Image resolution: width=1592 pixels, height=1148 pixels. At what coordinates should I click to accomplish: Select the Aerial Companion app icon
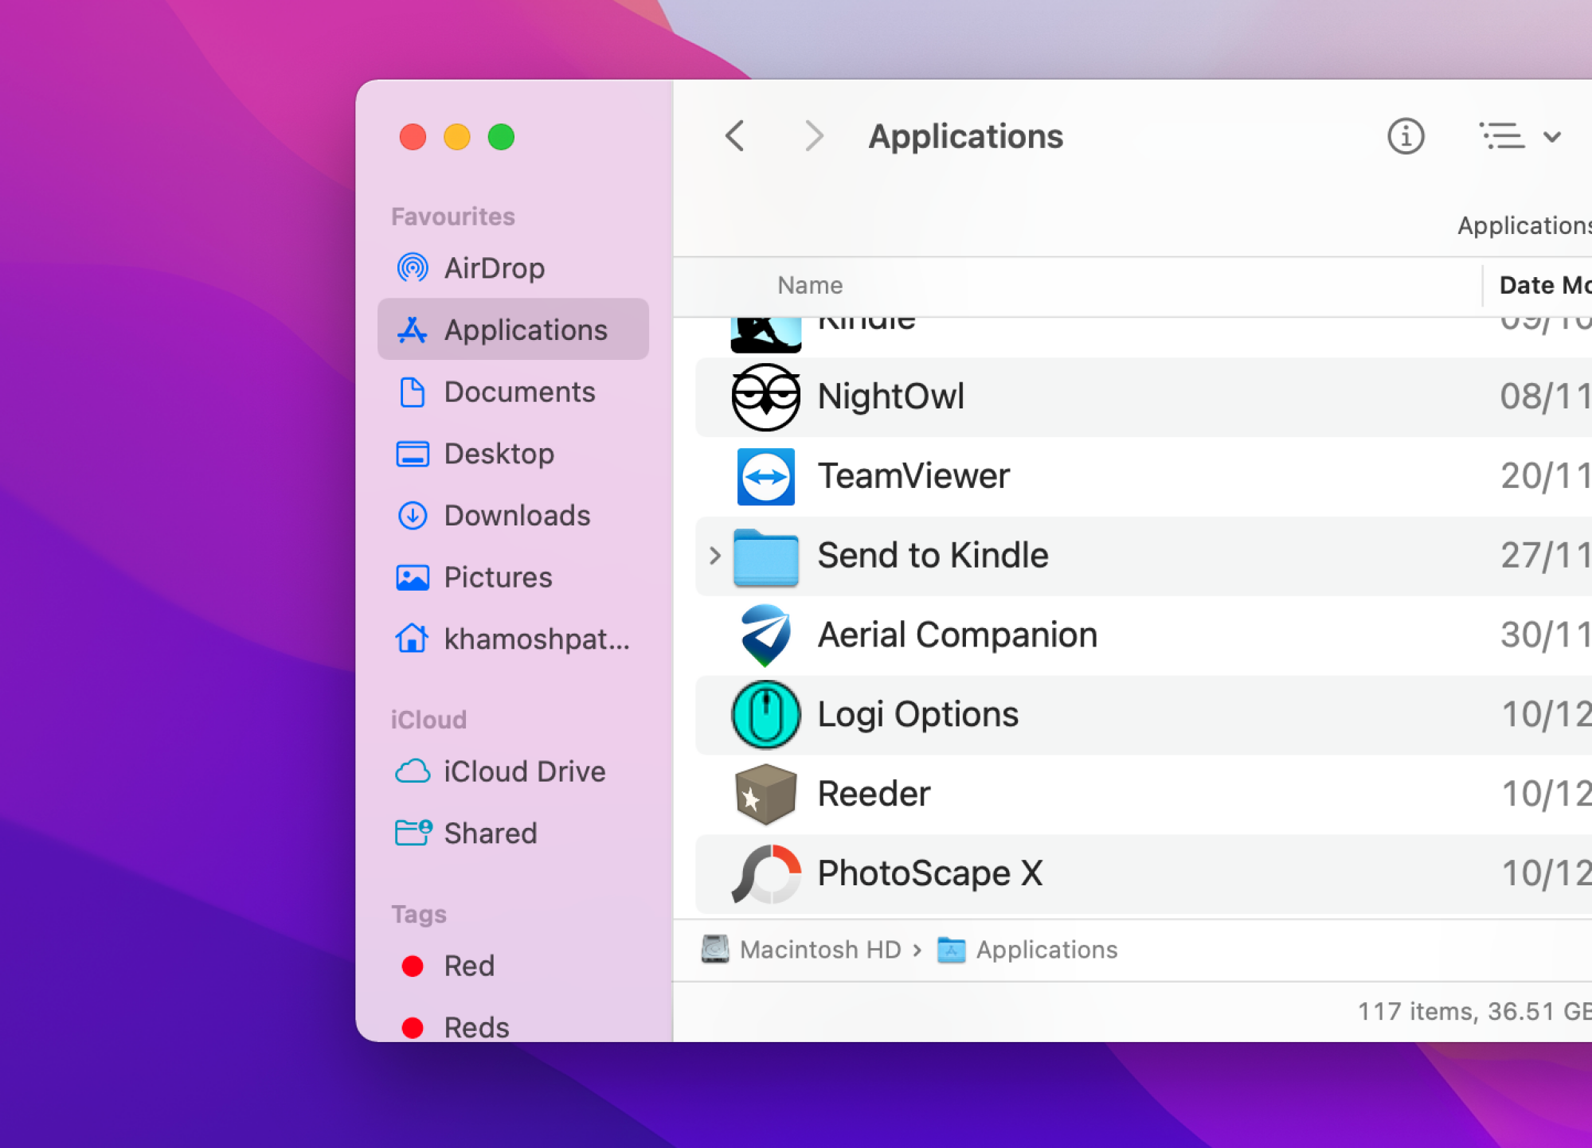tap(765, 635)
